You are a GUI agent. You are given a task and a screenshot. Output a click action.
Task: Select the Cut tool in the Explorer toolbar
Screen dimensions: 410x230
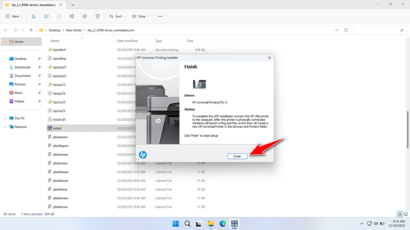click(x=34, y=16)
